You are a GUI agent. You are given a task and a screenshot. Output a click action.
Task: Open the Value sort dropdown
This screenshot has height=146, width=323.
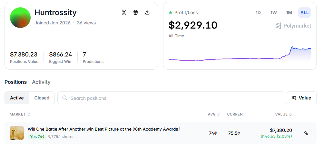click(x=301, y=98)
